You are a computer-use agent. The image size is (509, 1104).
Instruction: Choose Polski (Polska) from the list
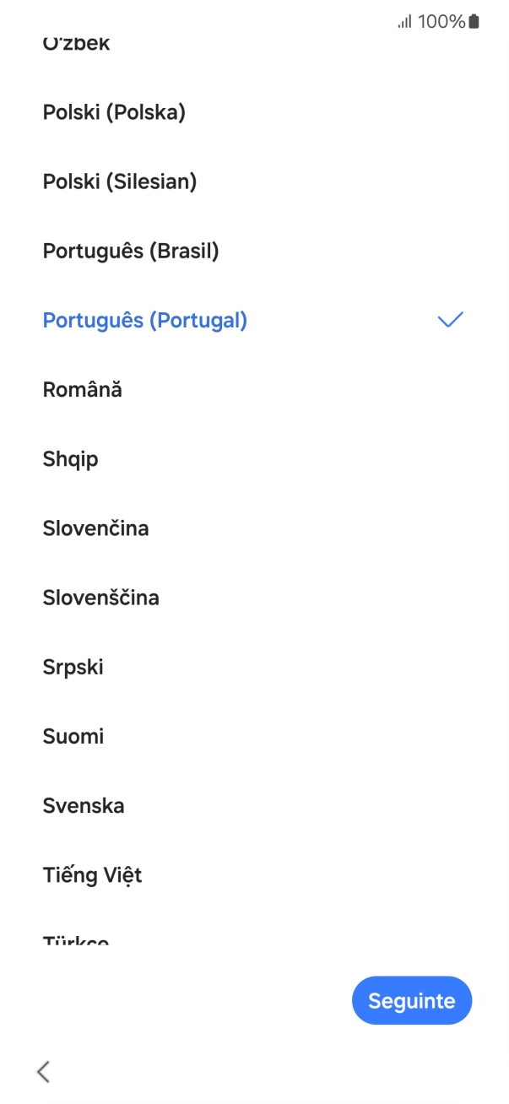click(x=115, y=112)
